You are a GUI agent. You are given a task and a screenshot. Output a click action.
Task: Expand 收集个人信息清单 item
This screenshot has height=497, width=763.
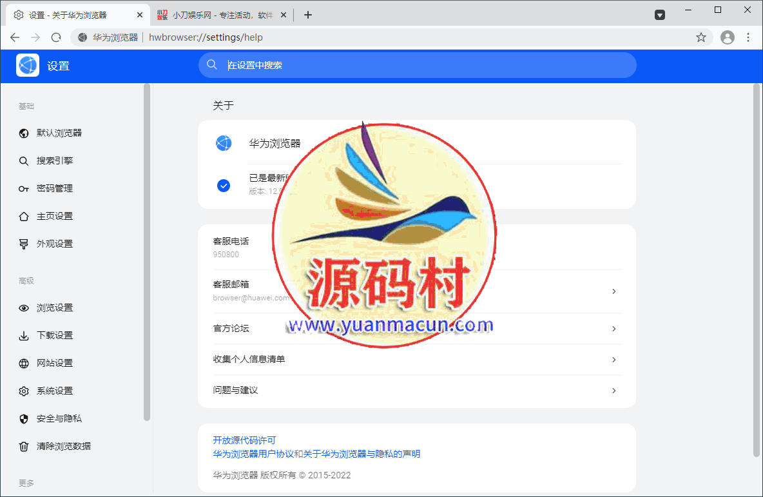pyautogui.click(x=613, y=359)
